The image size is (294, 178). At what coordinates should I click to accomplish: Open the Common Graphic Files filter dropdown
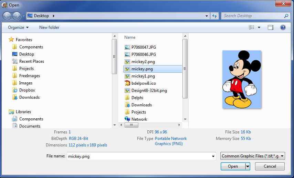click(253, 156)
